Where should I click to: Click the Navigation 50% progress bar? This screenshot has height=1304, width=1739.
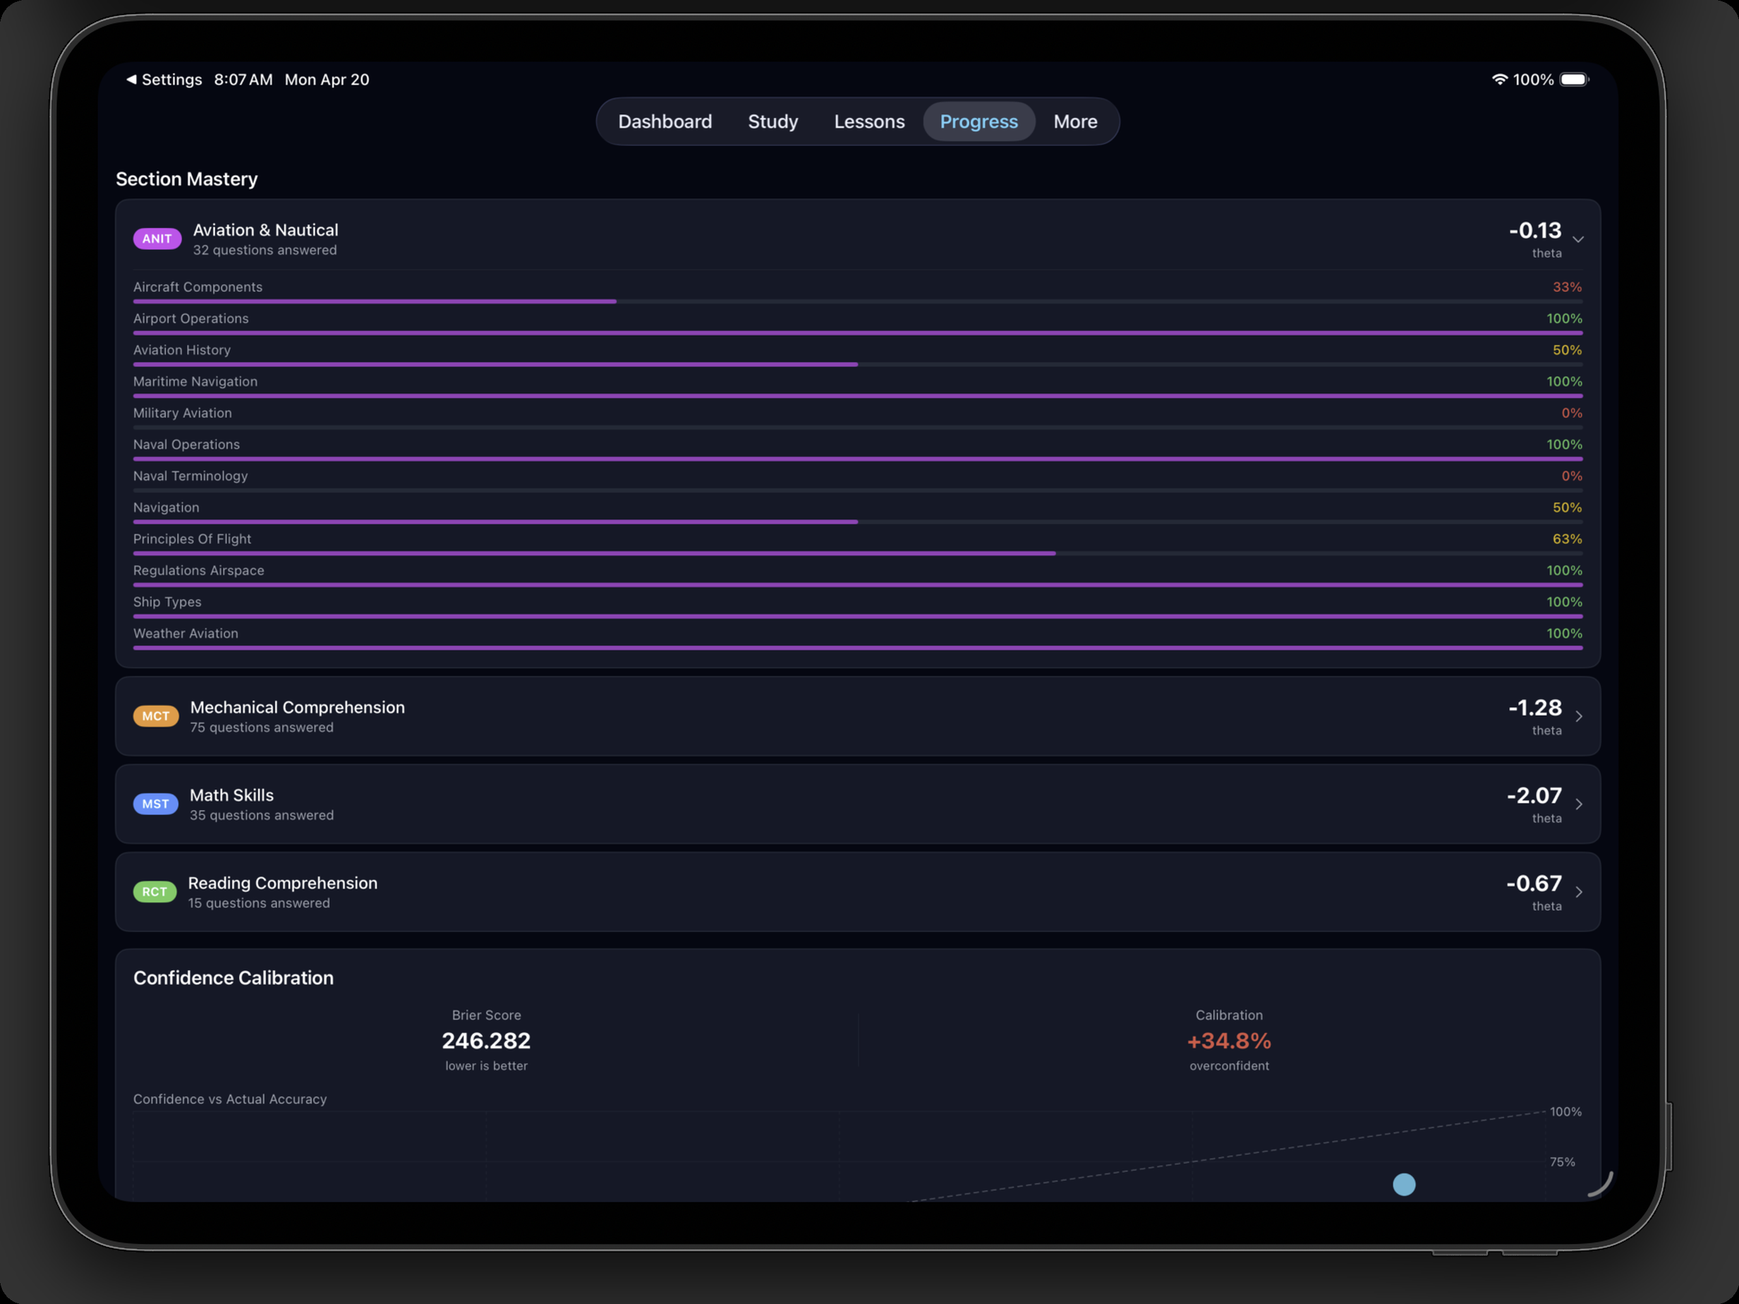(857, 522)
